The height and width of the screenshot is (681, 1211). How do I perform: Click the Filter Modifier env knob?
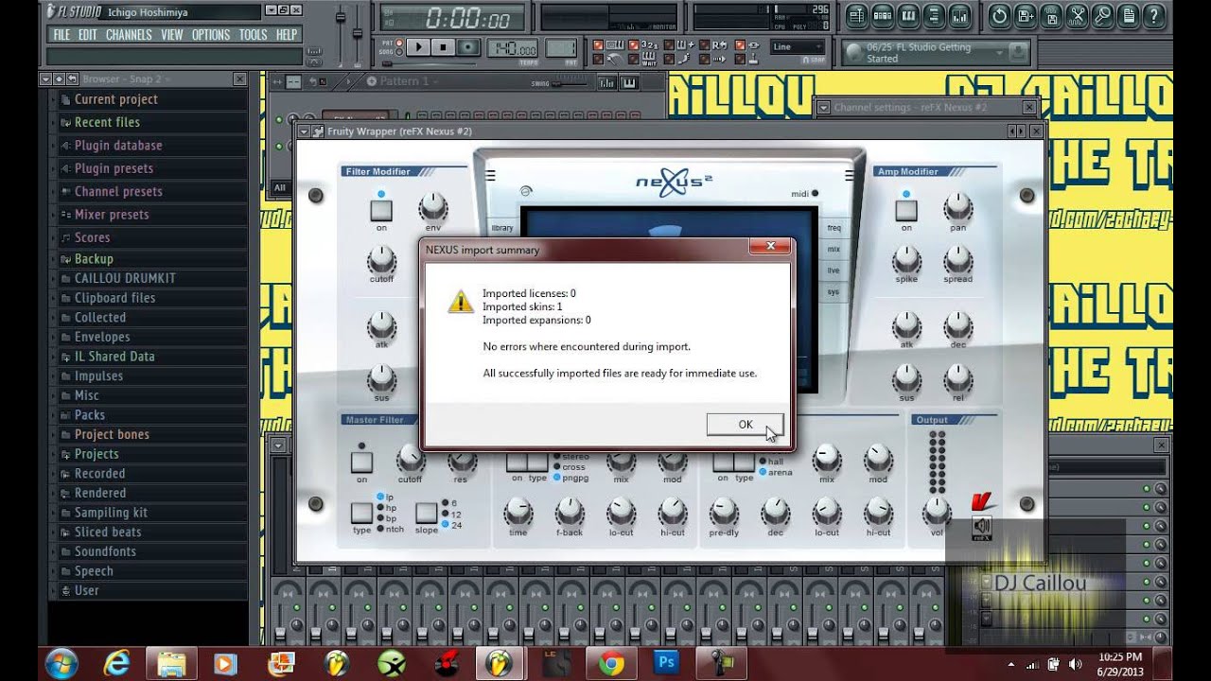pos(432,205)
